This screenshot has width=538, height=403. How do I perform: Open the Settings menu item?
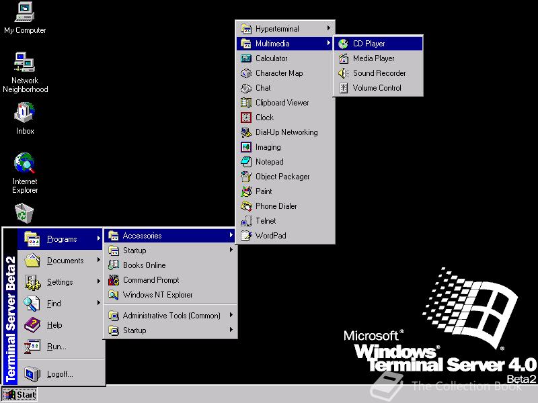click(61, 282)
